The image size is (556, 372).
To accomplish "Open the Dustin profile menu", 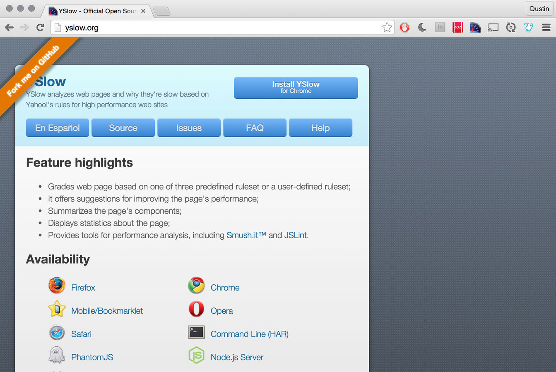I will (x=539, y=9).
